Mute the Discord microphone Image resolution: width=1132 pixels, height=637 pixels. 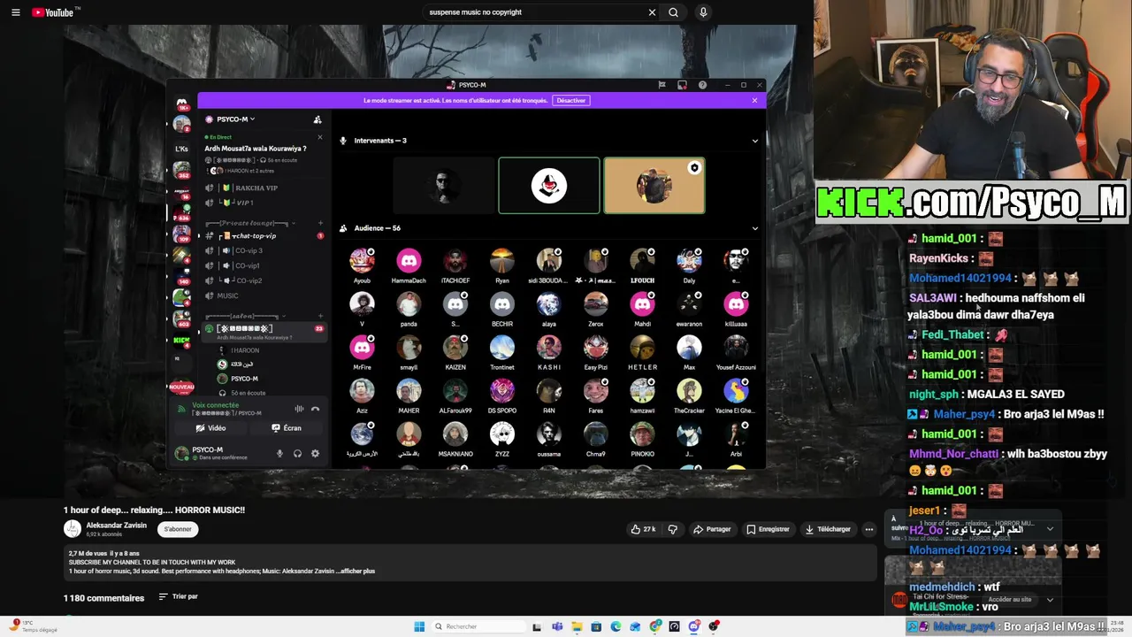(279, 454)
